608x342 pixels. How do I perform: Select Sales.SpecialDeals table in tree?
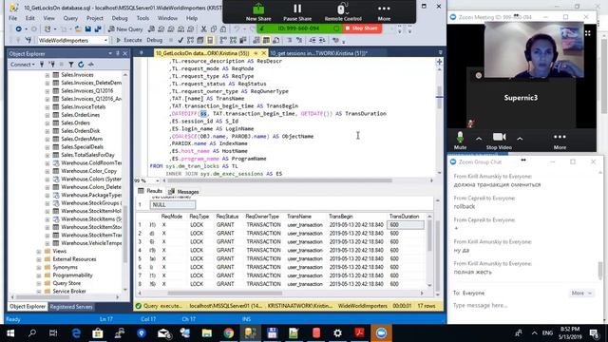82,147
